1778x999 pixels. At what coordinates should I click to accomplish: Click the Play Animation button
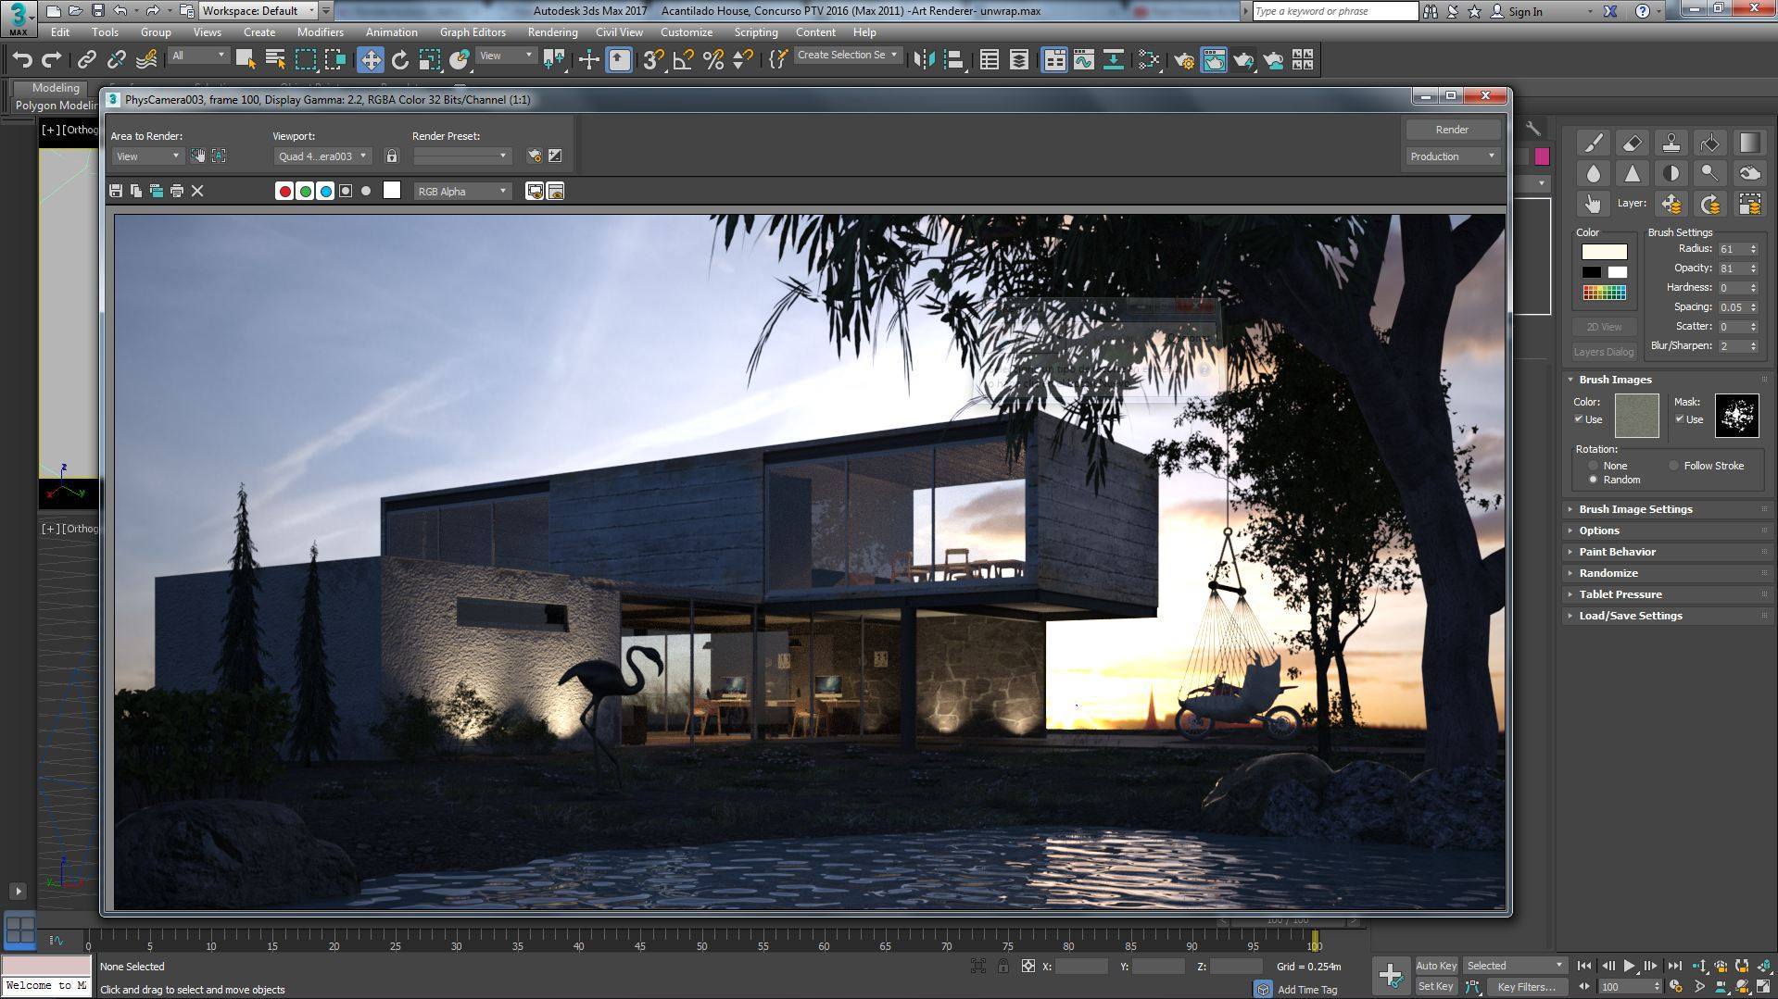click(1629, 966)
